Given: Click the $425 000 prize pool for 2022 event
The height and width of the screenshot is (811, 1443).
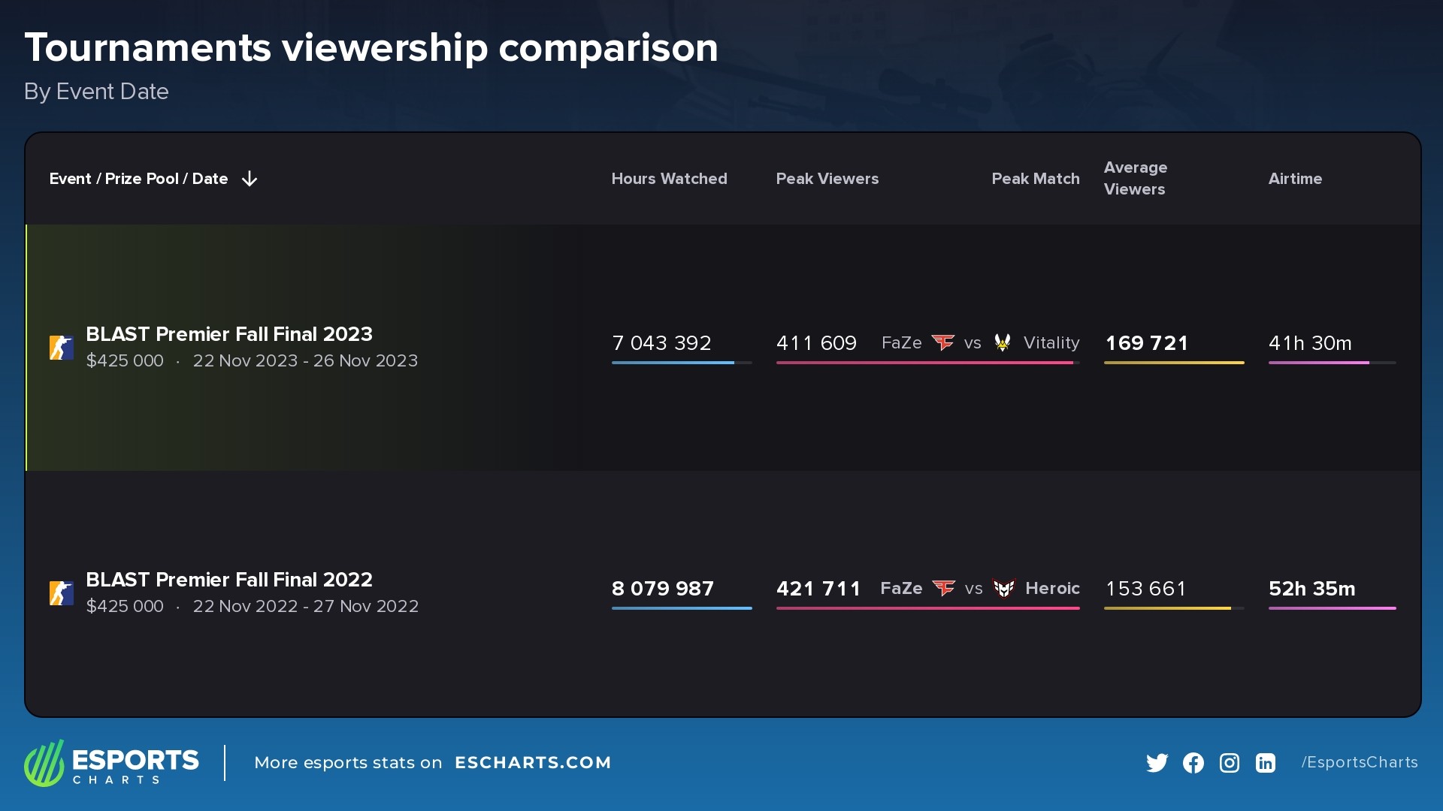Looking at the screenshot, I should coord(125,607).
